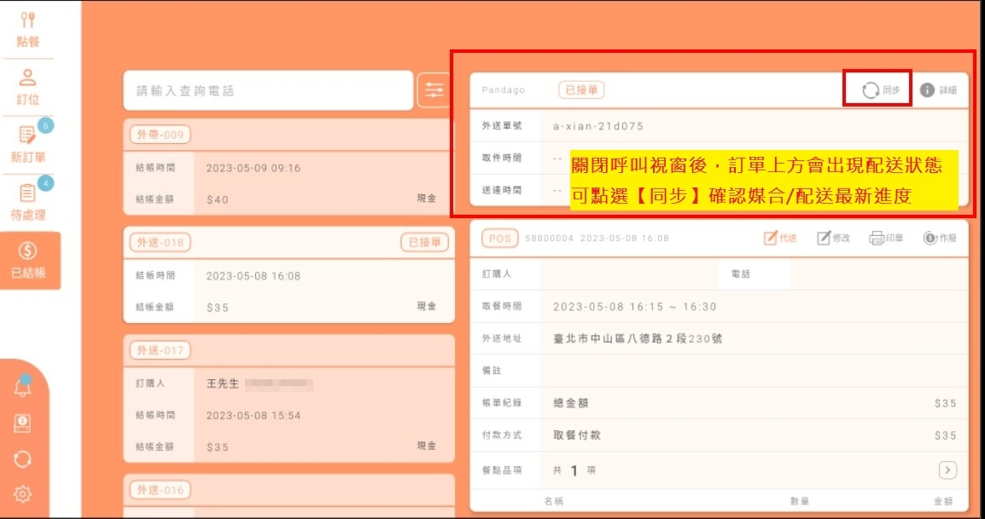Open the notification bell in sidebar

coord(23,388)
